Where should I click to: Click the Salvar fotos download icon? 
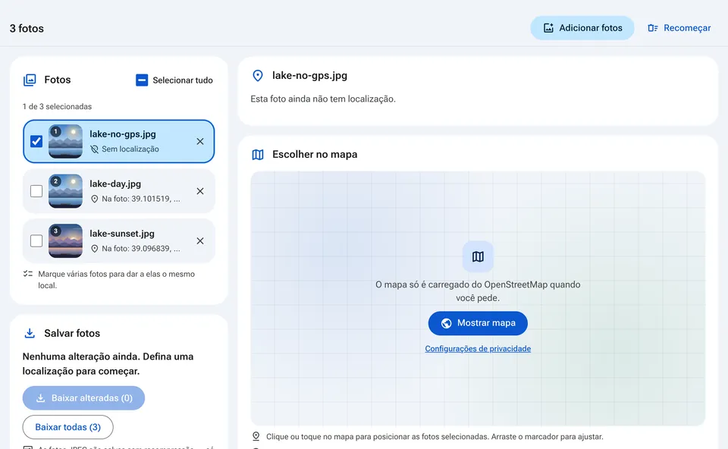coord(30,334)
